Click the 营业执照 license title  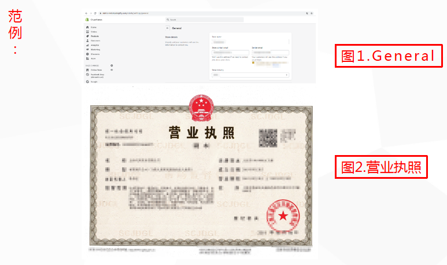coord(202,132)
